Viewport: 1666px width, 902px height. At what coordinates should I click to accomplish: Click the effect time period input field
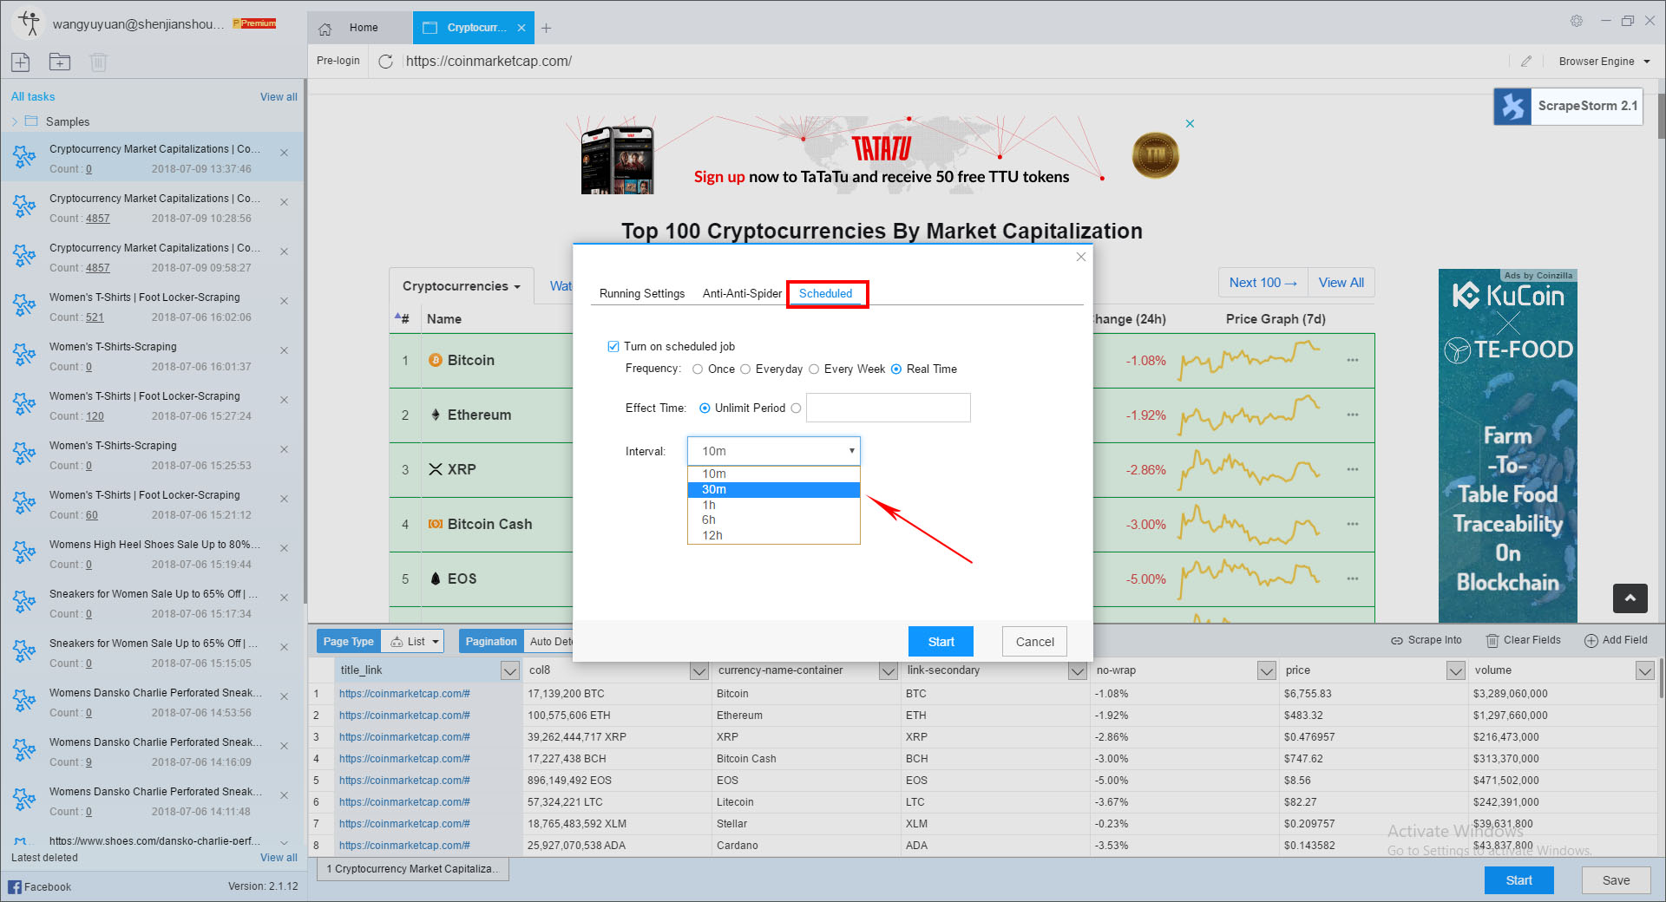click(x=888, y=409)
